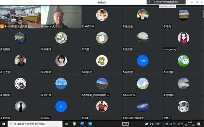Viewport: 204px width, 127px height.
Task: Click the 空杯子 name label
Action: (167, 118)
